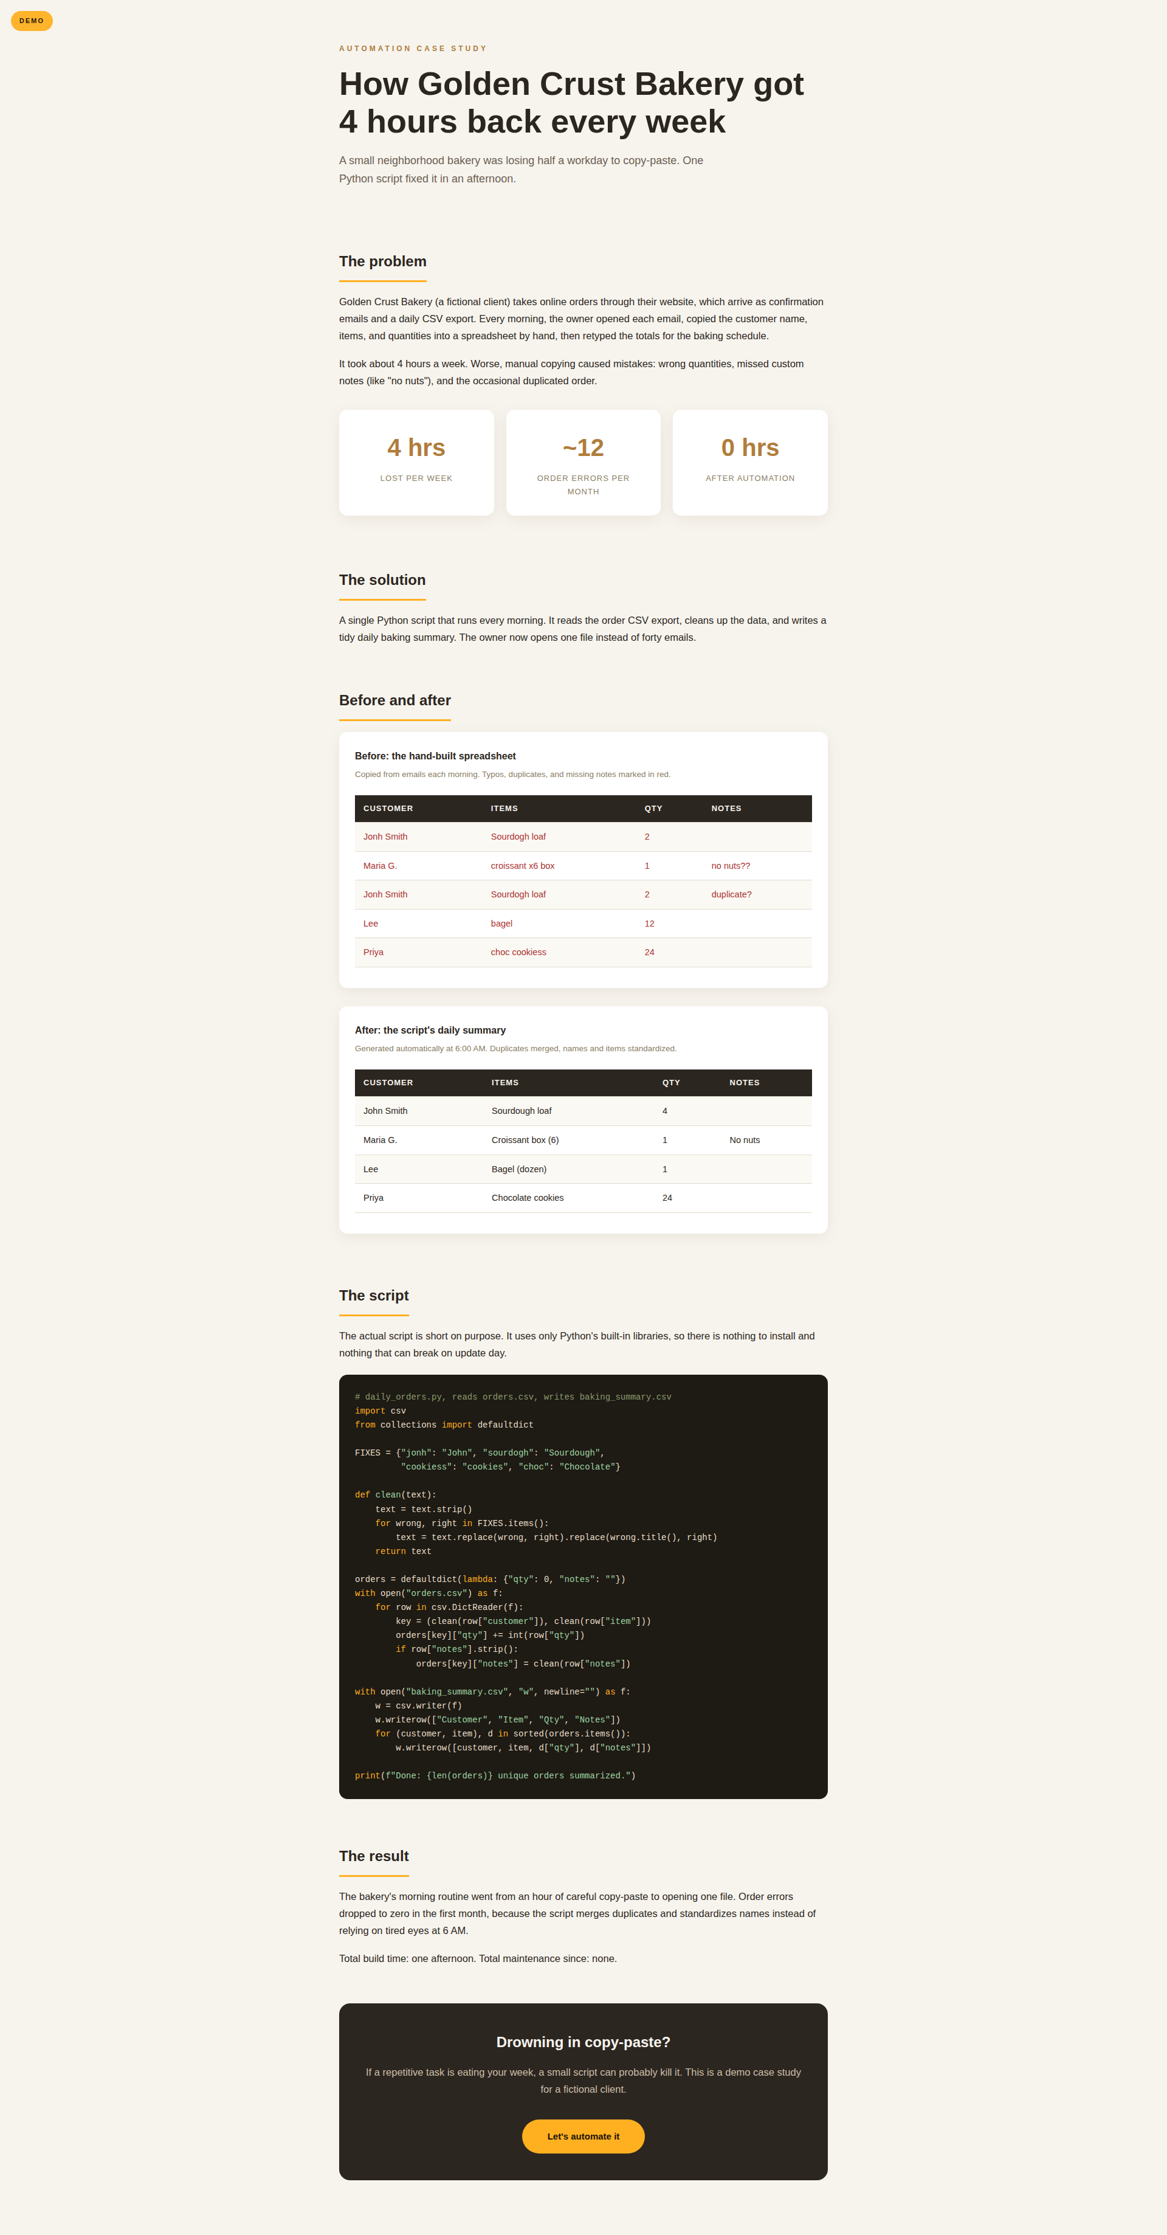Click the "Let's automate it" button
This screenshot has width=1167, height=2235.
583,2136
